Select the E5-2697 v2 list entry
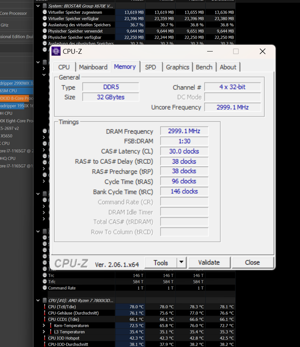The image size is (300, 347). (x=9, y=128)
